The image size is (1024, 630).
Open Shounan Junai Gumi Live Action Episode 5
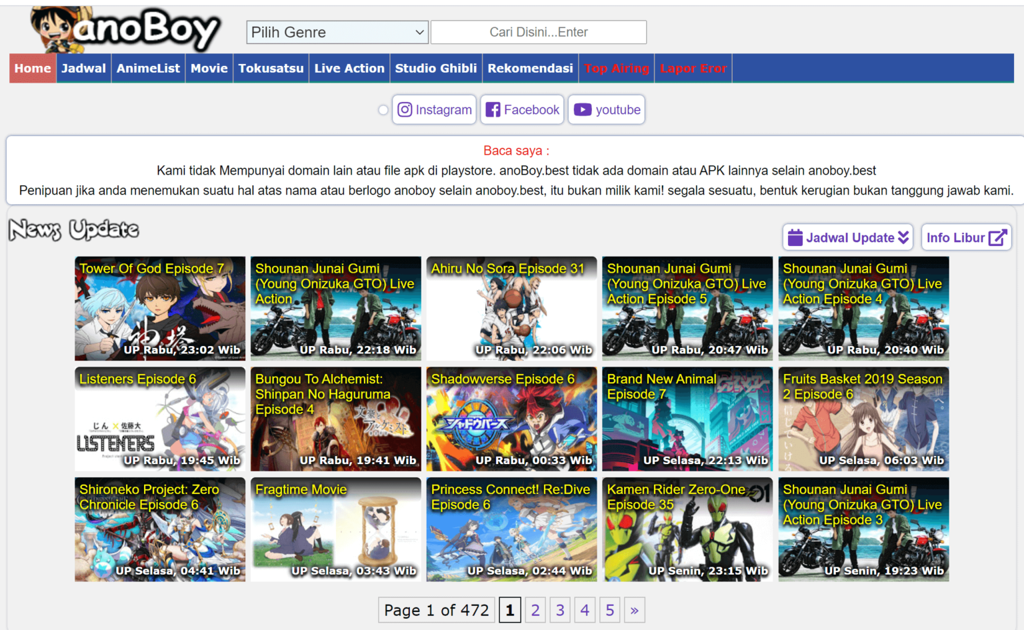687,309
